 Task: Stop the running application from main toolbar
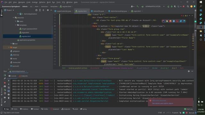coord(184,6)
